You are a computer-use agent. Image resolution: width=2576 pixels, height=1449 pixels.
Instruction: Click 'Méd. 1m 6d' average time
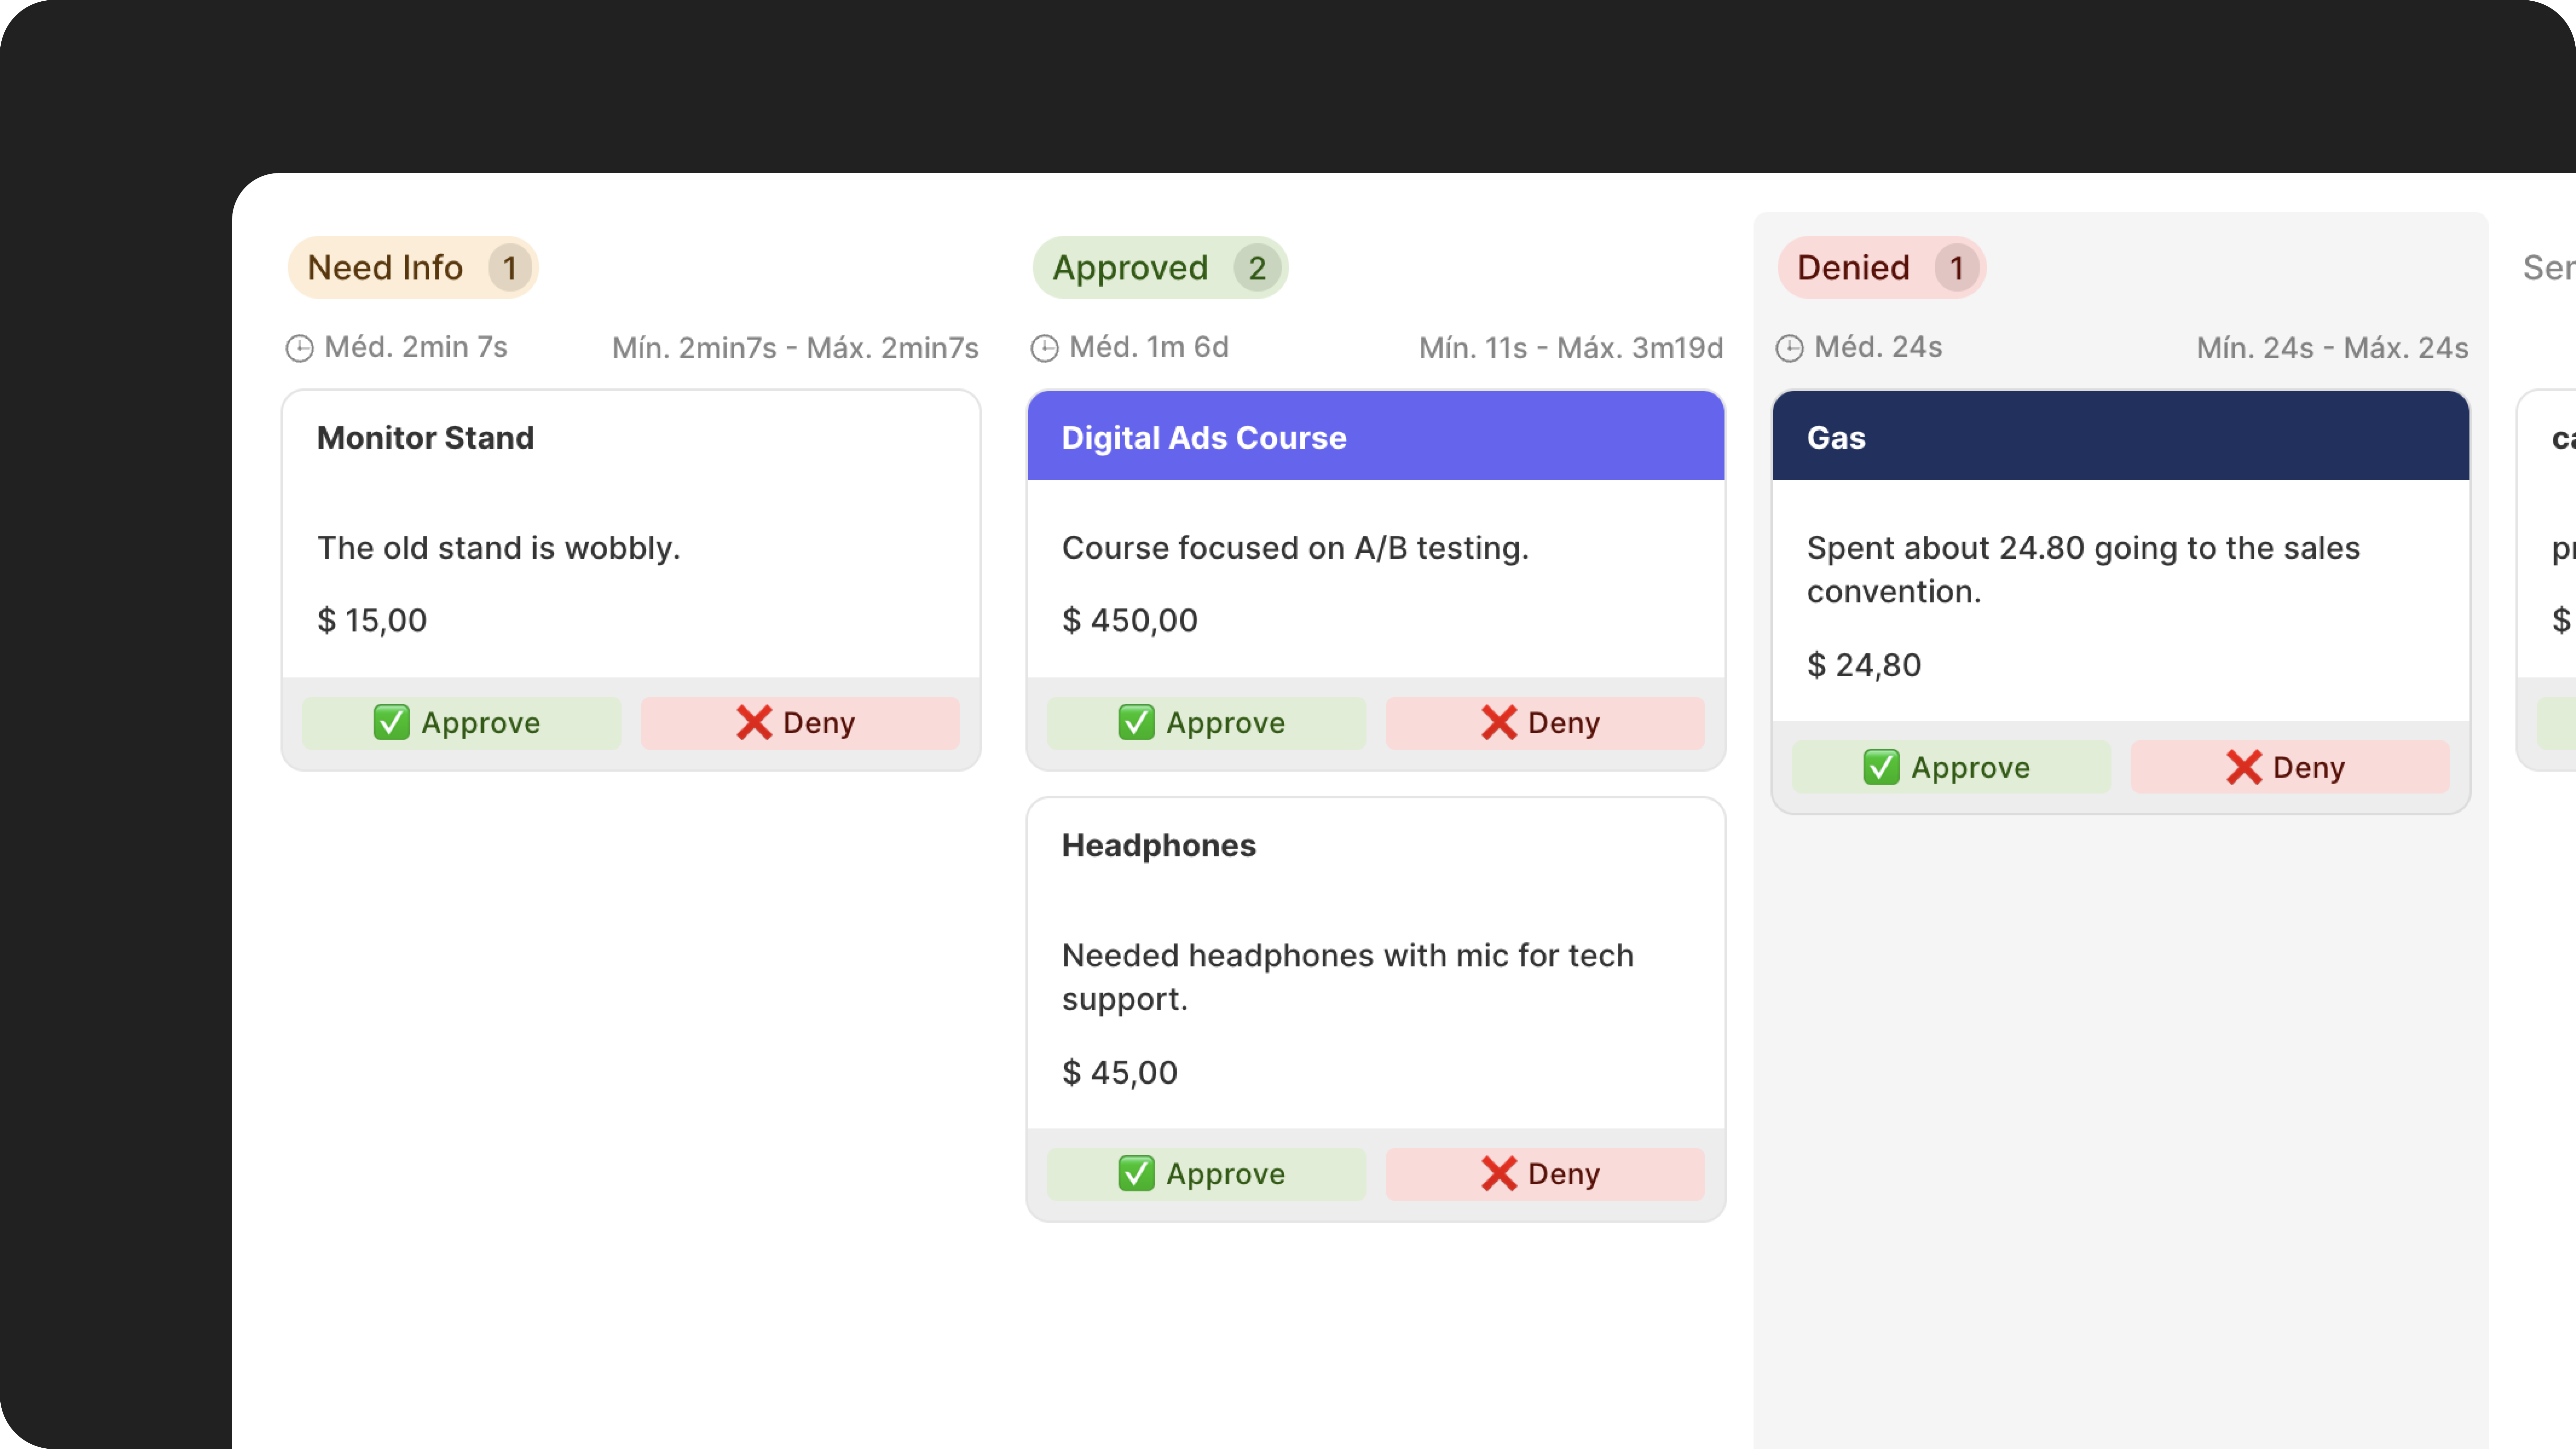[1149, 347]
